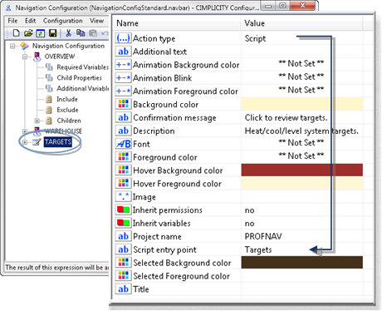Click the Hover Foreground color palette icon
382x311 pixels.
pos(123,184)
